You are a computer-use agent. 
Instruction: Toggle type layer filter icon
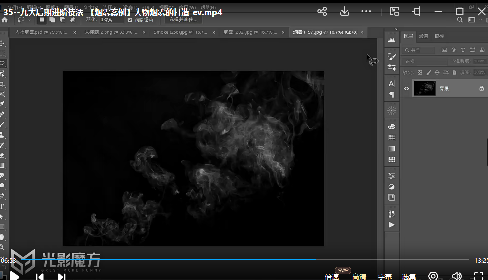pyautogui.click(x=463, y=50)
